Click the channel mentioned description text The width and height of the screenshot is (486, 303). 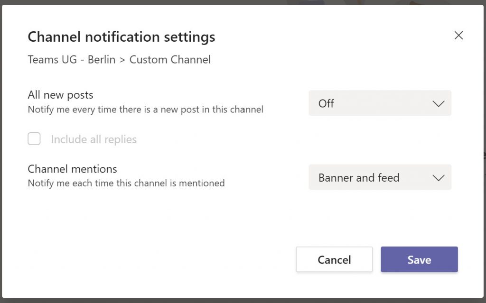pos(126,183)
